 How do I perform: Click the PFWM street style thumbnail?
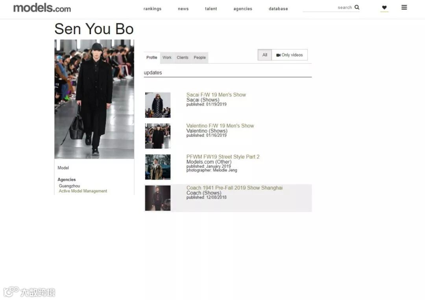(x=158, y=167)
